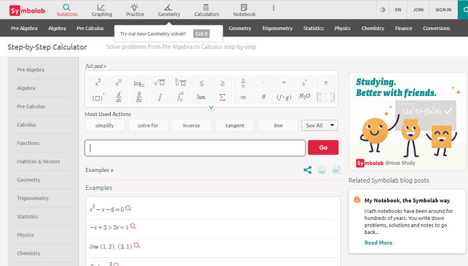
Task: Select Chemistry in top menu
Action: pos(372,28)
